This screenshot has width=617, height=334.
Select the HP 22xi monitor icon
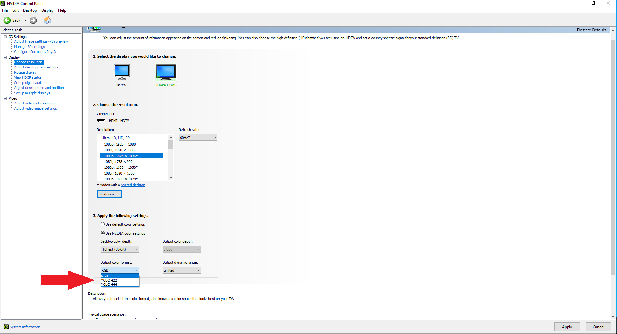(122, 72)
